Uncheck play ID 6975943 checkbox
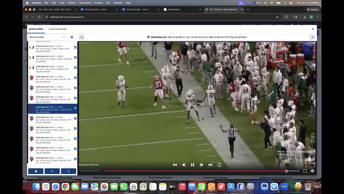The width and height of the screenshot is (344, 194). pyautogui.click(x=75, y=88)
